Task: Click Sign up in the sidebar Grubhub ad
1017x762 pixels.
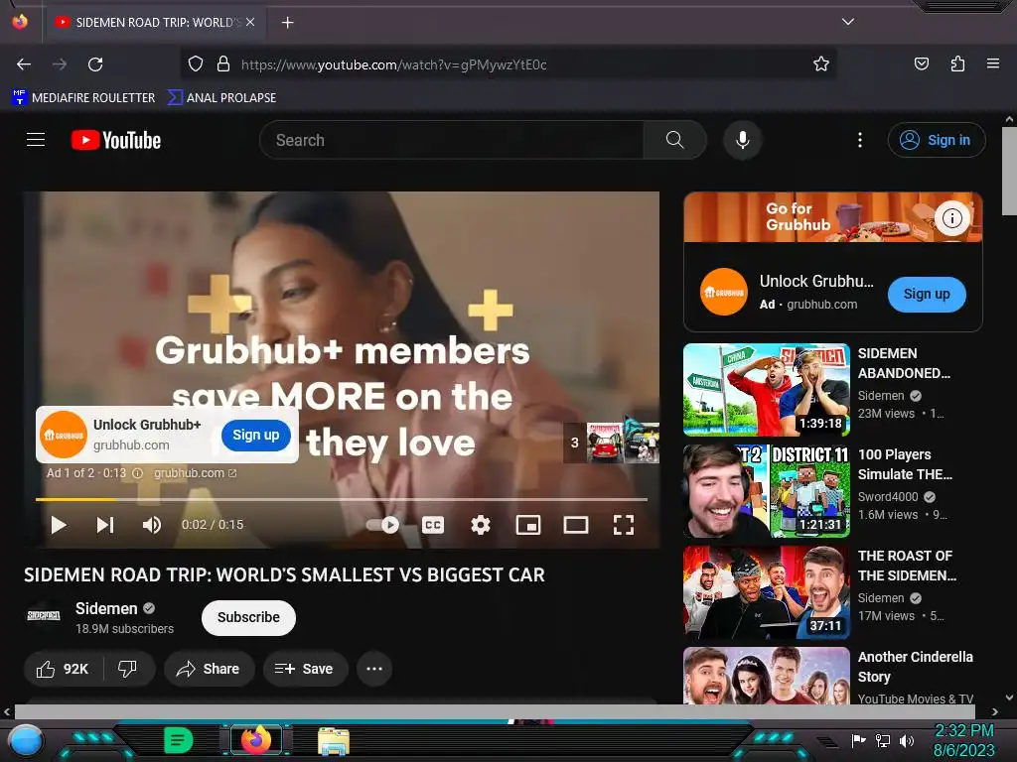Action: point(927,294)
